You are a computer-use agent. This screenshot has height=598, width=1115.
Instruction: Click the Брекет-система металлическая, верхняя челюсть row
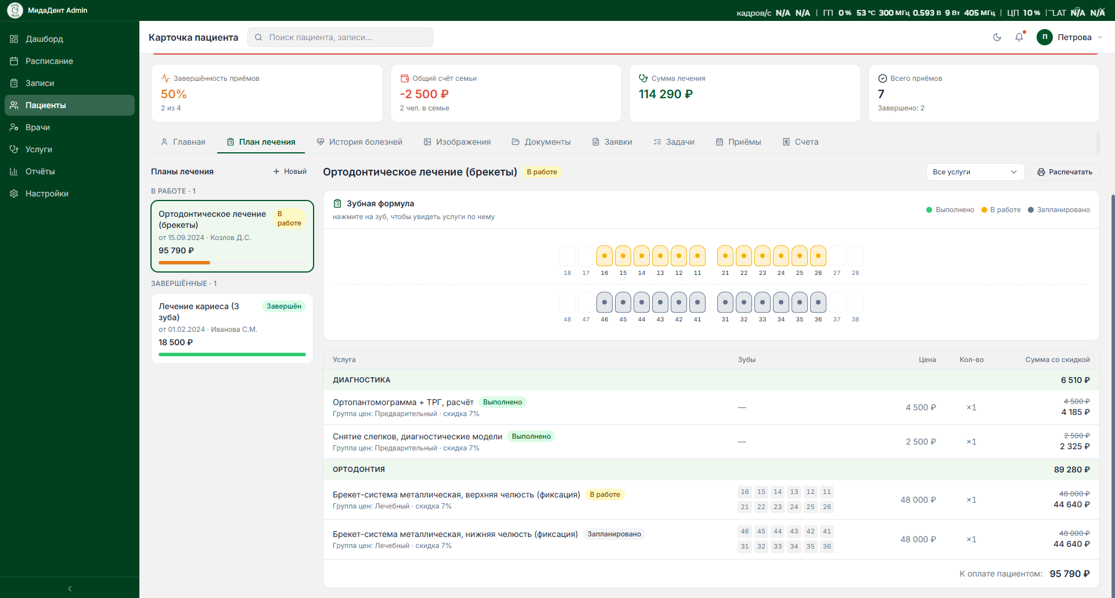click(x=711, y=500)
